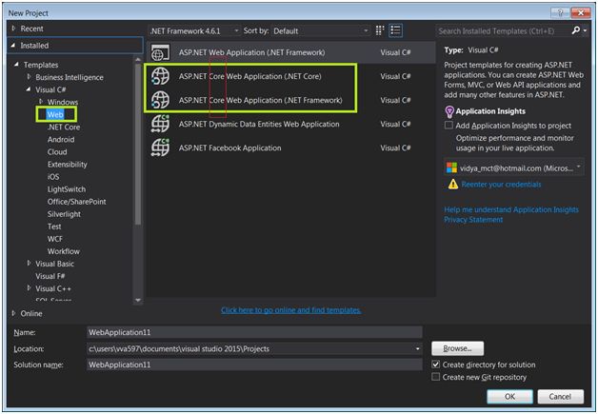Expand the Recent section

(13, 29)
